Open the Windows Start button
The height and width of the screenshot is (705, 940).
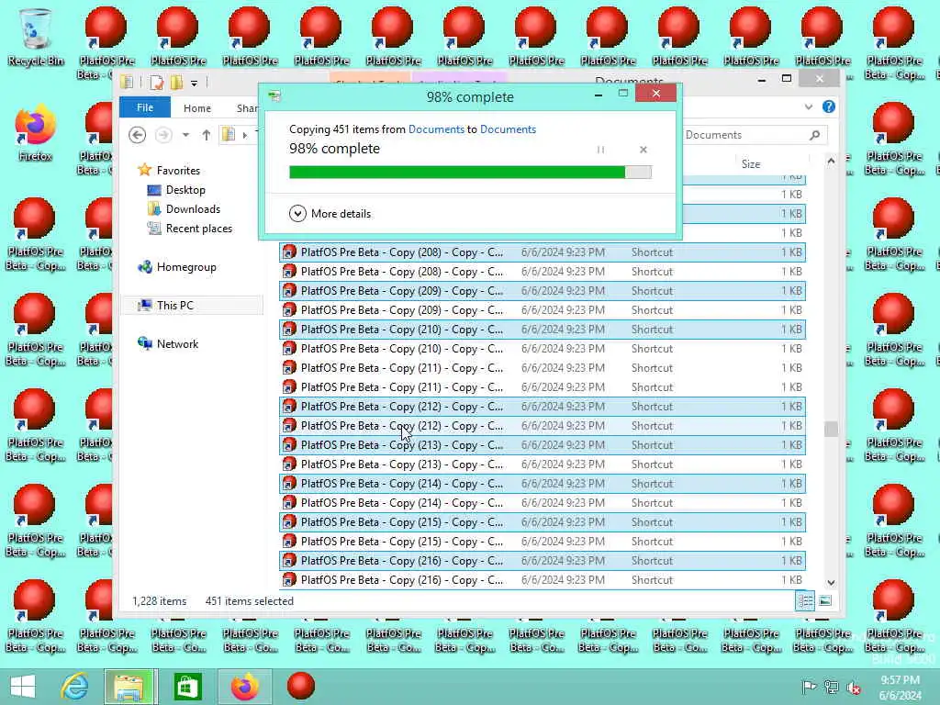point(23,687)
